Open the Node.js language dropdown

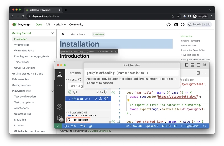coord(59,25)
